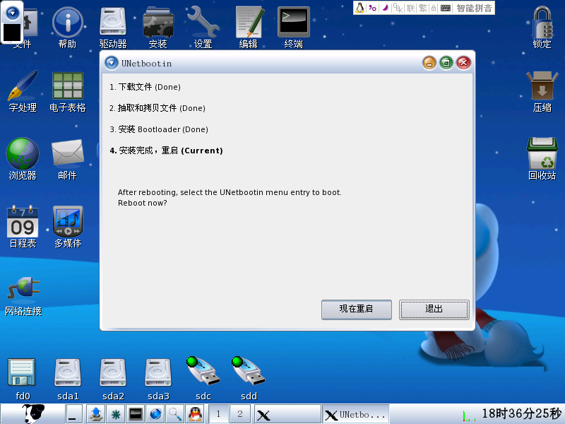Open the 帮助 help desktop icon
Image resolution: width=565 pixels, height=424 pixels.
[x=67, y=28]
